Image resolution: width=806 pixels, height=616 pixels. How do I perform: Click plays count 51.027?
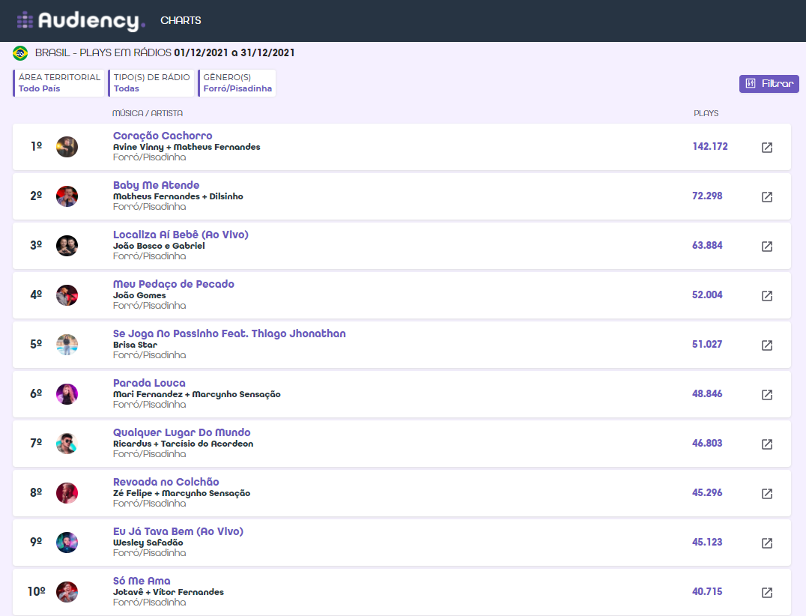(707, 344)
